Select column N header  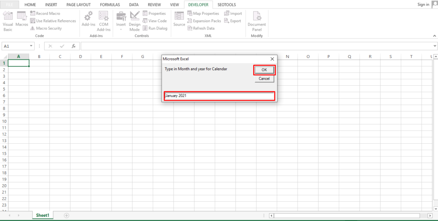pos(287,57)
